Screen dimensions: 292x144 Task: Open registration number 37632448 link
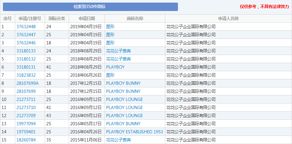tap(26, 27)
